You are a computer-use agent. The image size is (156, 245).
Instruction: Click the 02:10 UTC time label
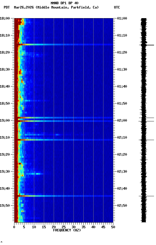tap(122, 138)
